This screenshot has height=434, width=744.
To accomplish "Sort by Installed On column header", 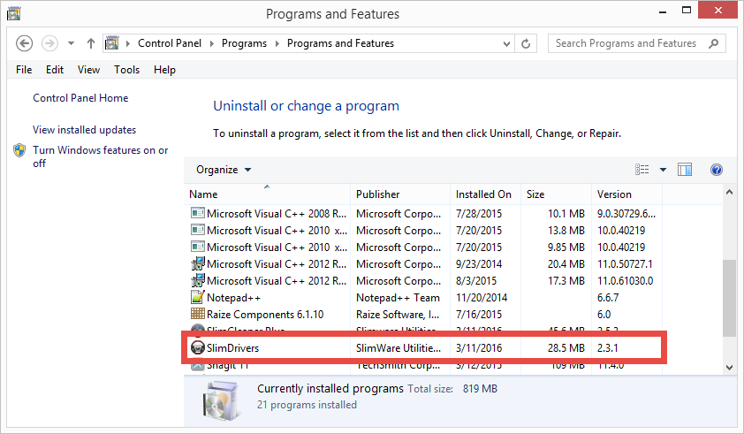I will 485,194.
